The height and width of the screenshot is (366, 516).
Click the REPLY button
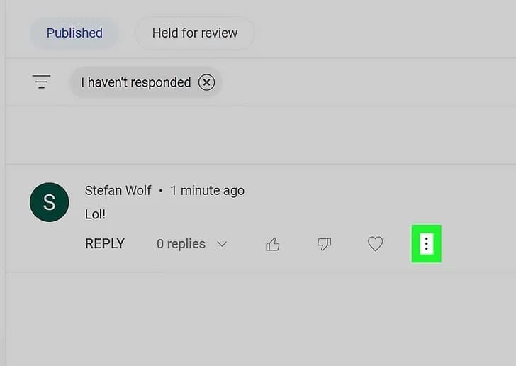point(105,244)
